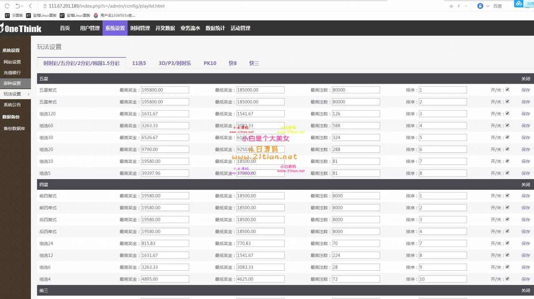Screen dimensions: 534x299
Task: Click the browser refresh icon
Action: pyautogui.click(x=7, y=6)
